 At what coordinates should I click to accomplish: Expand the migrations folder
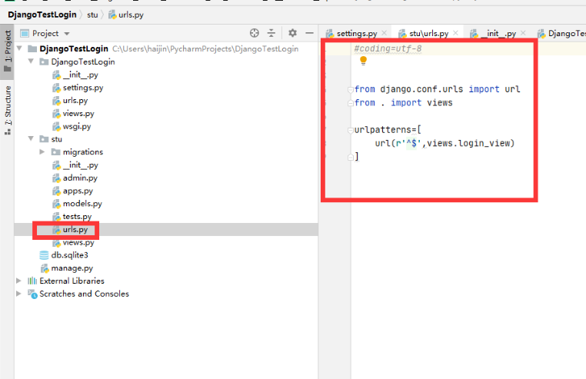coord(42,151)
